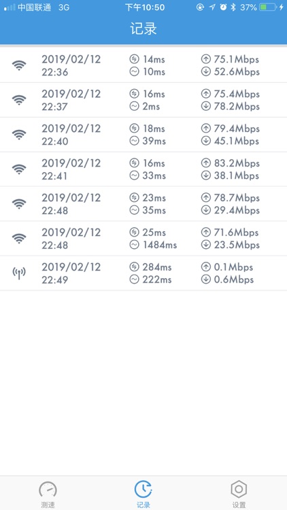The width and height of the screenshot is (287, 510).
Task: Open the record dated 2019/02/12 22:37
Action: [x=143, y=100]
